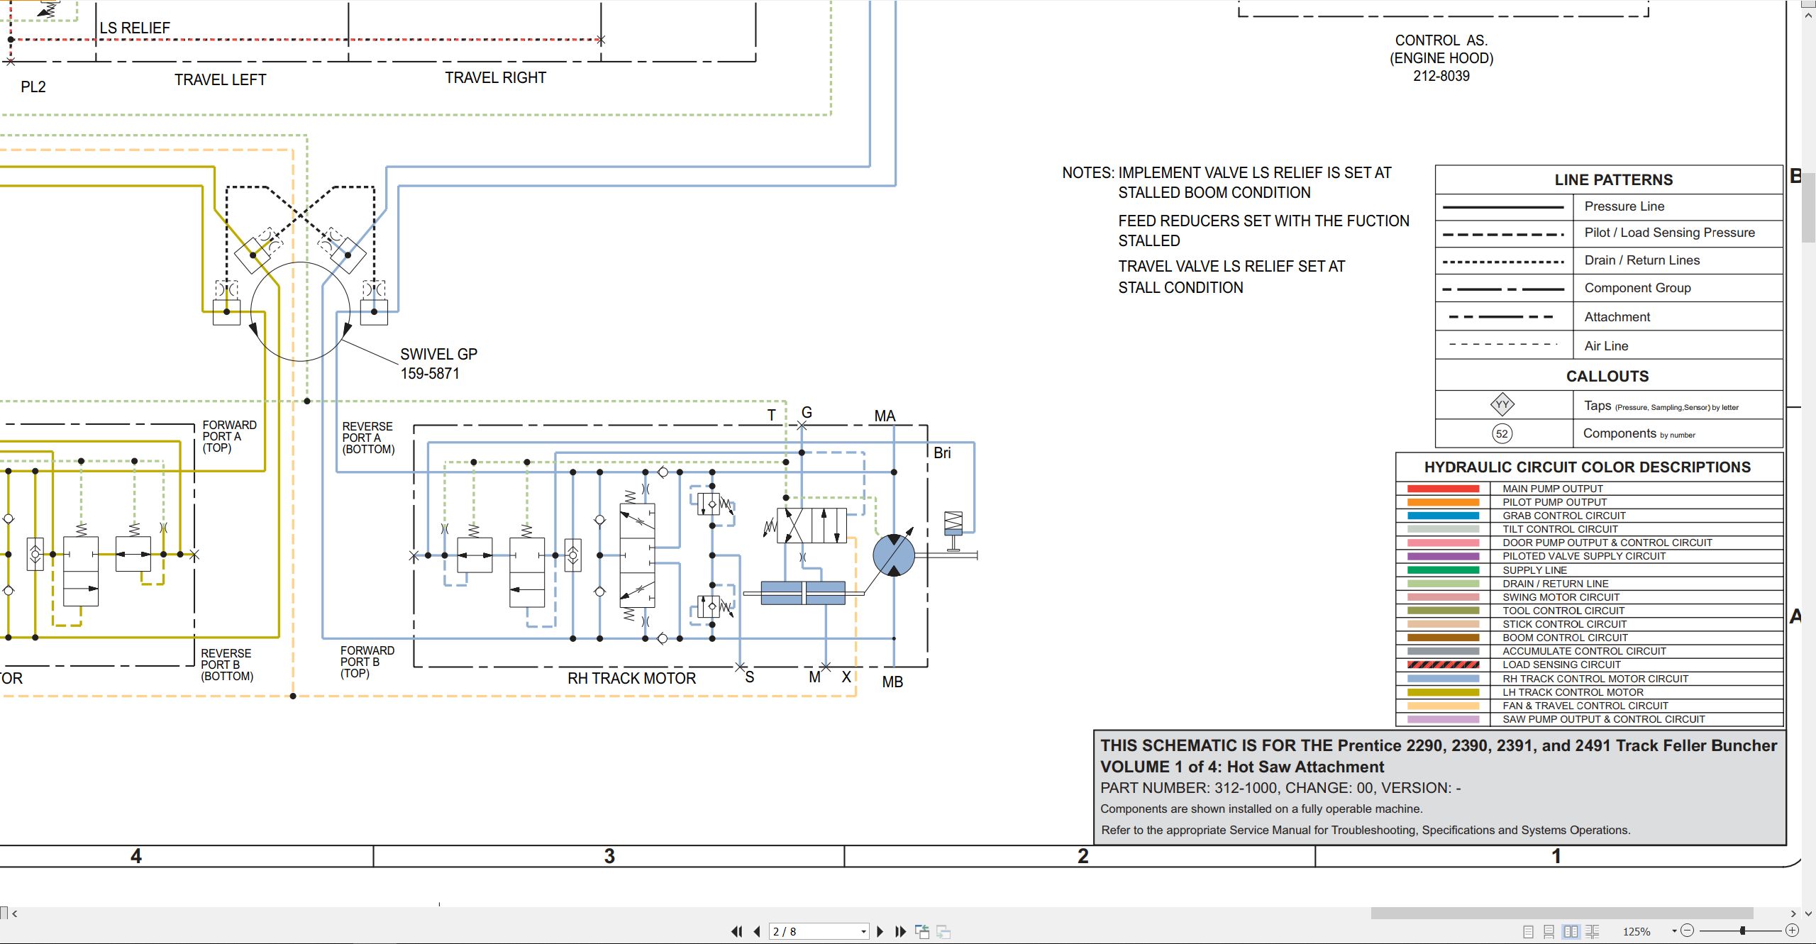Screen dimensions: 1816x944
Task: Click the TRAVEL RIGHT label
Action: tap(495, 77)
